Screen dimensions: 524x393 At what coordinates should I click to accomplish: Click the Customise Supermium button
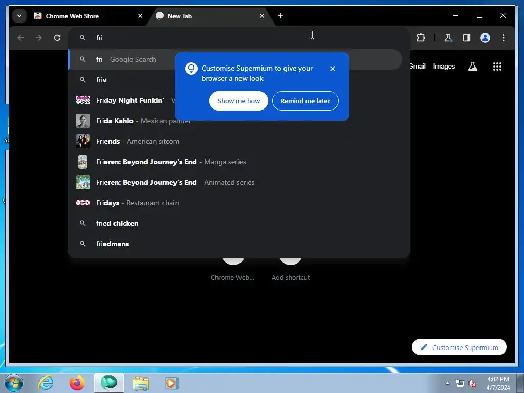(459, 347)
